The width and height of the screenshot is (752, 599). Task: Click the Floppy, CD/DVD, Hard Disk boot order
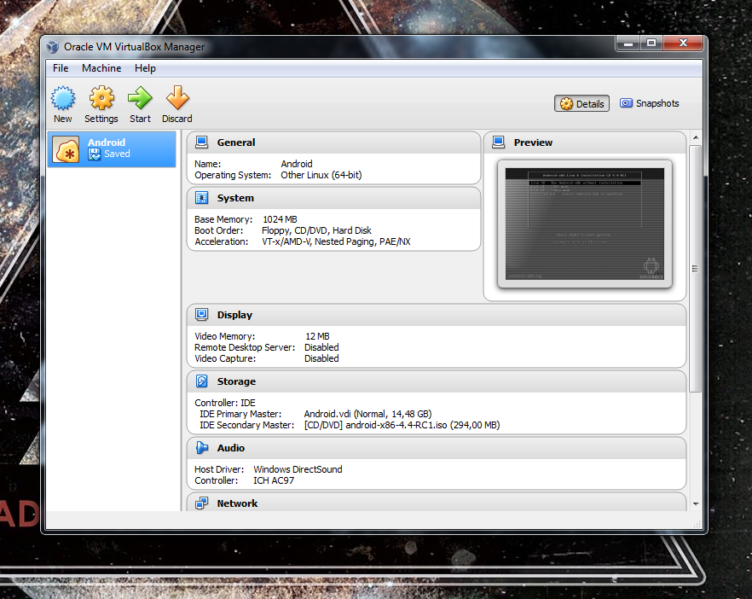(x=316, y=230)
